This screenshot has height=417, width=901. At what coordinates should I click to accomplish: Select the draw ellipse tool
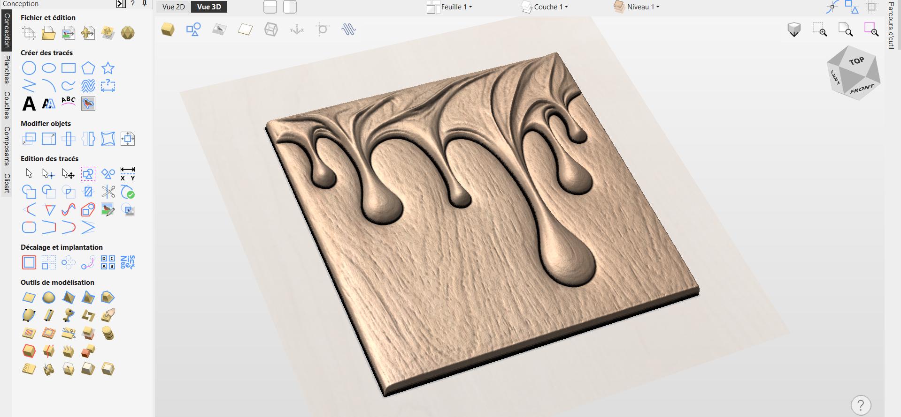[49, 68]
